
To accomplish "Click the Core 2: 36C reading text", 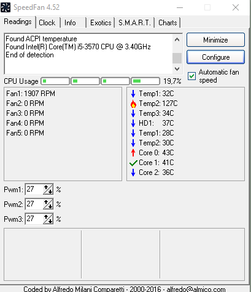I will click(x=156, y=172).
